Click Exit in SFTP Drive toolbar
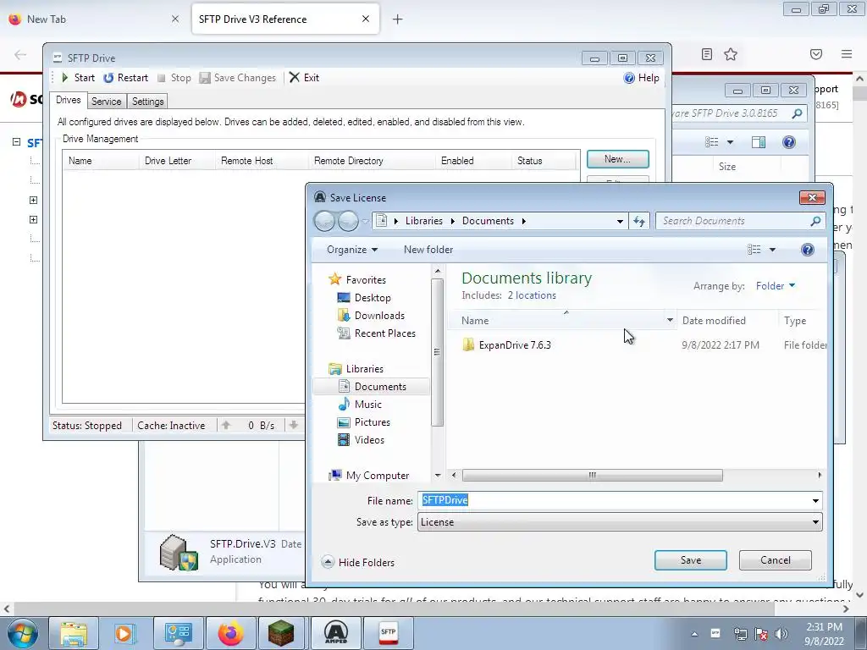This screenshot has height=650, width=867. 304,78
